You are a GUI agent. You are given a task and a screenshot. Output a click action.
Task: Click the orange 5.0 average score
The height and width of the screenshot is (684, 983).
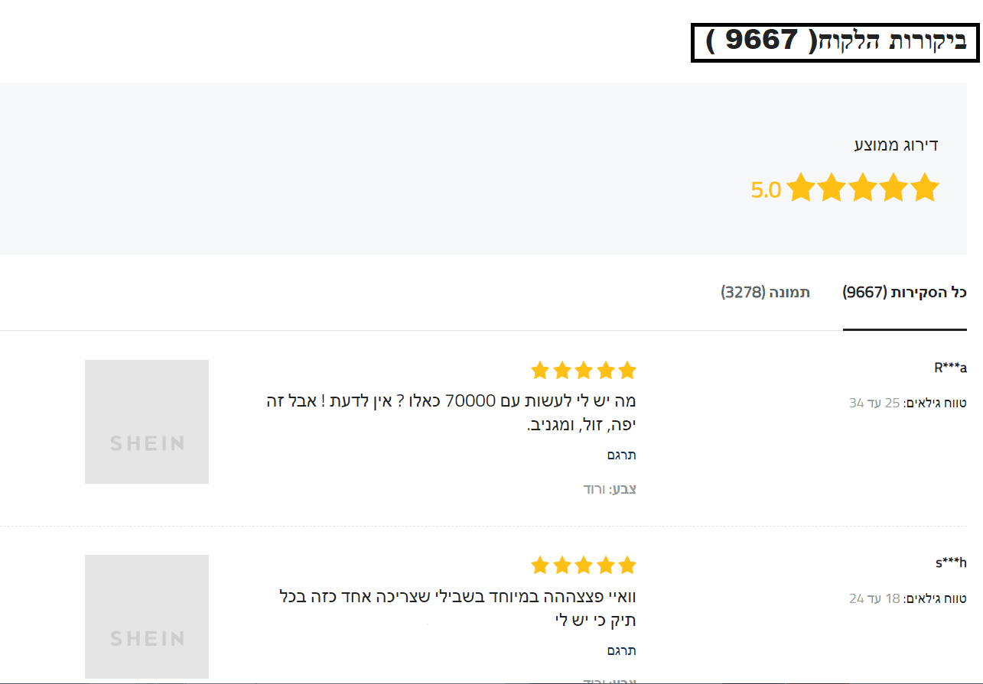(766, 190)
